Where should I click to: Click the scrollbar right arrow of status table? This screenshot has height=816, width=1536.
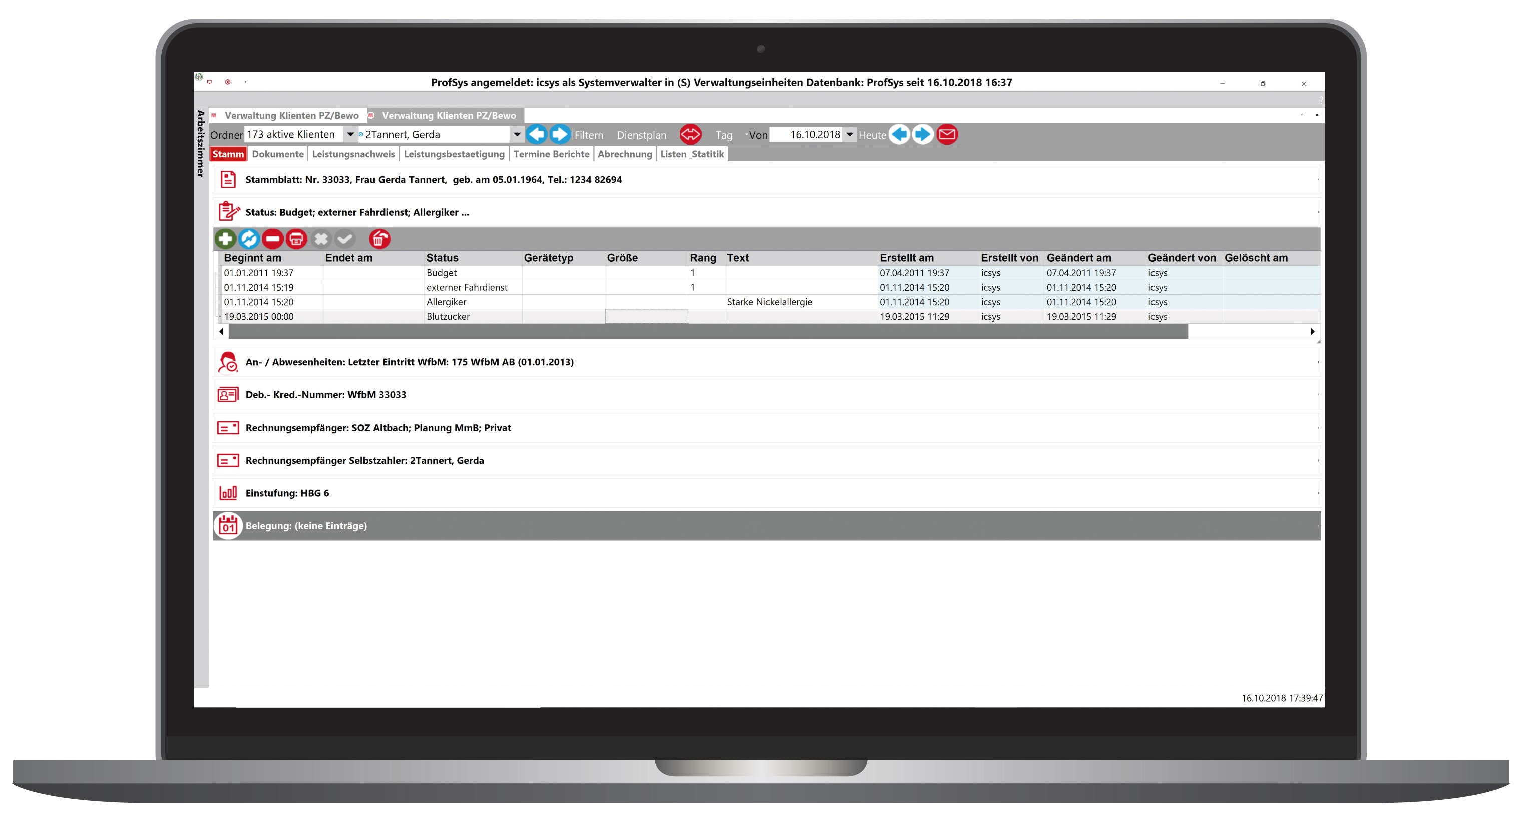1312,332
